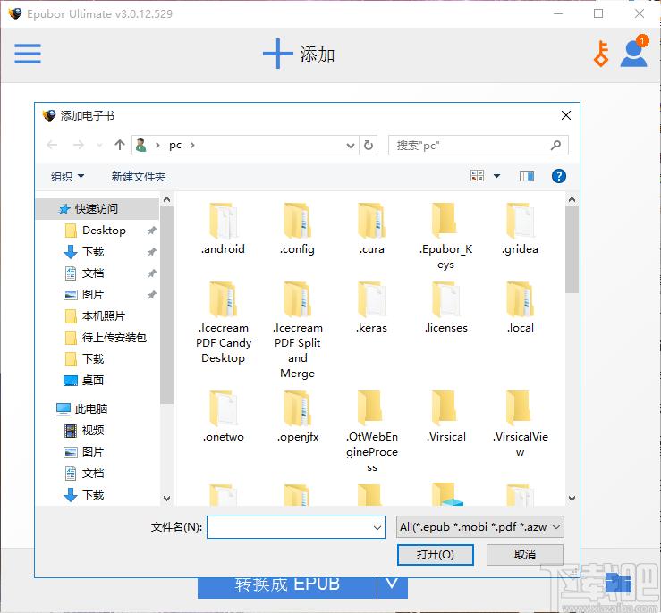
Task: Select the .android folder
Action: [223, 229]
